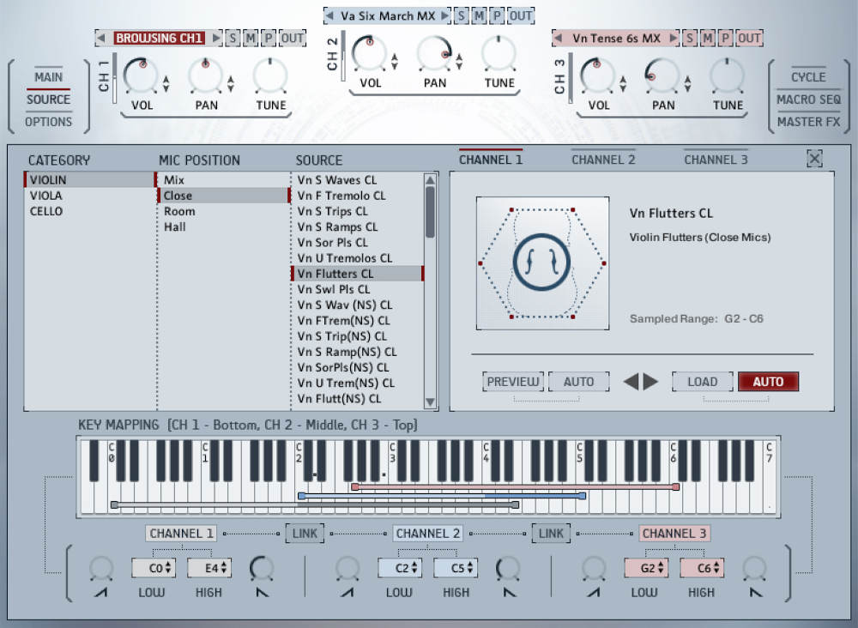Click next preset arrow for CH 2

tap(444, 15)
